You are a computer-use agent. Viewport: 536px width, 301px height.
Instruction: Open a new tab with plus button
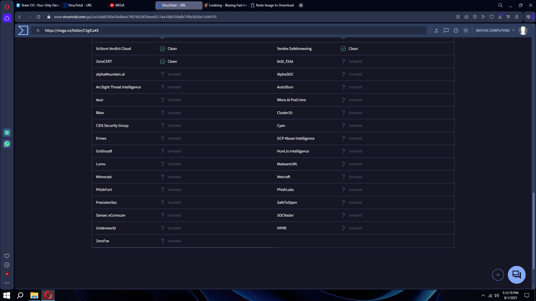[301, 5]
